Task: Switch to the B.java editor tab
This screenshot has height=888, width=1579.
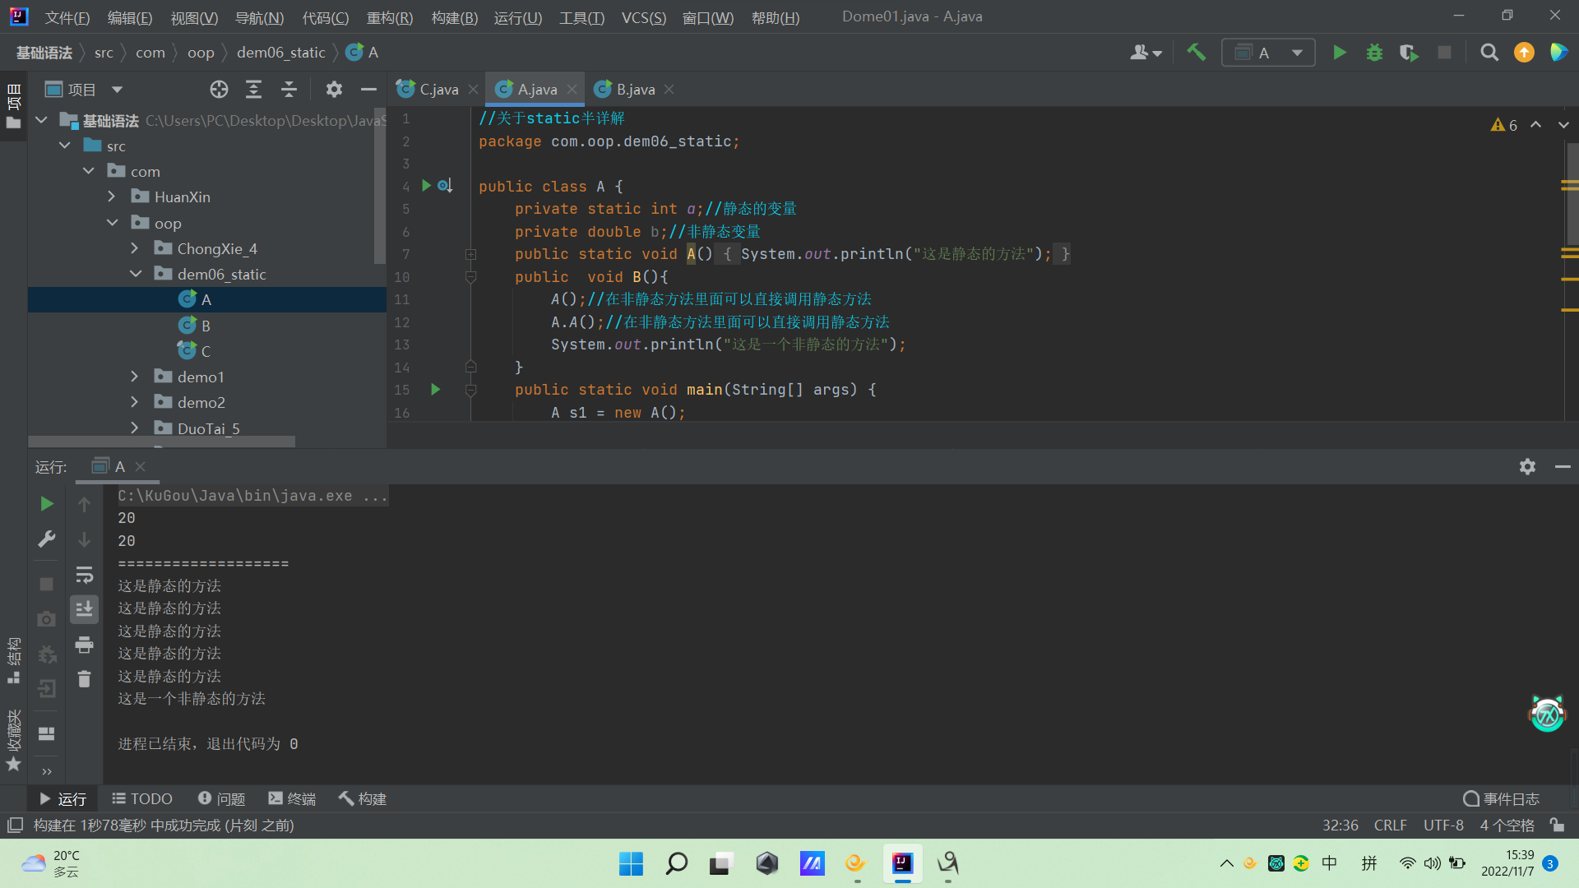Action: click(x=635, y=90)
